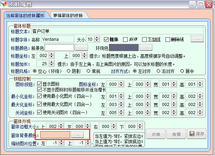Uncheck the 粗体 bold checkbox
This screenshot has width=215, height=156.
[x=106, y=39]
